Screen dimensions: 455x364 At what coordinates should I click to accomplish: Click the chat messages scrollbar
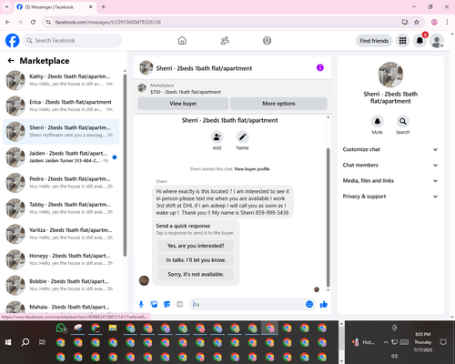pos(328,217)
